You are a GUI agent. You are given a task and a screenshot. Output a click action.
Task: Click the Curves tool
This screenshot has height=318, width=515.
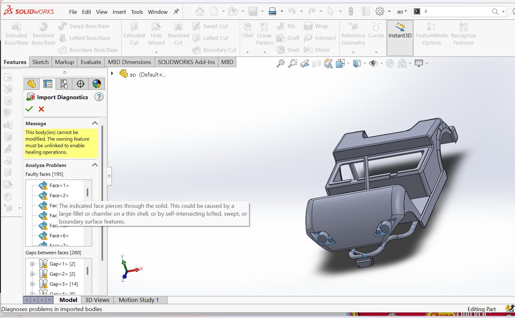pyautogui.click(x=376, y=30)
